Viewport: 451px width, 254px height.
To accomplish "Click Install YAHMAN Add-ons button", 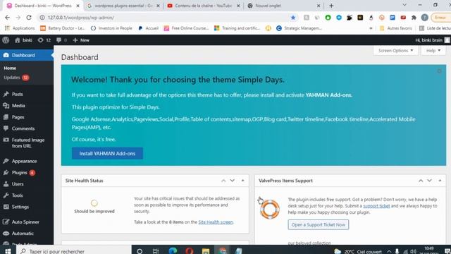I will coord(107,154).
